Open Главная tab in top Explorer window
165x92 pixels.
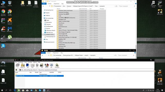pos(49,4)
